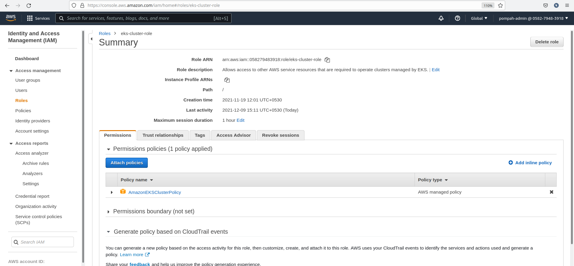Open the AWS help question-mark menu
Image resolution: width=574 pixels, height=266 pixels.
[457, 18]
